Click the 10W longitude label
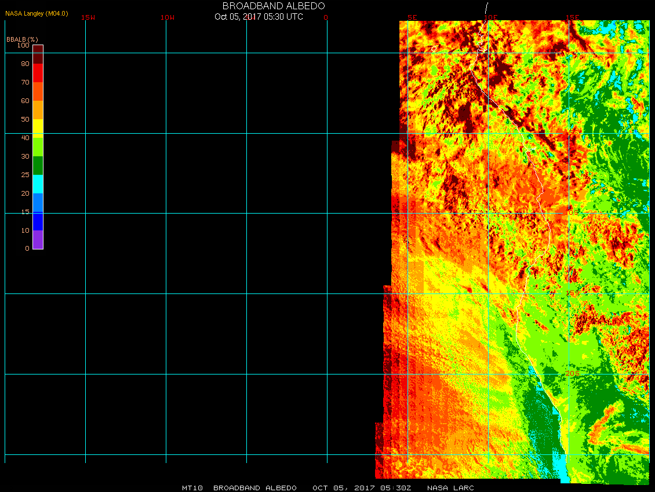 [168, 17]
